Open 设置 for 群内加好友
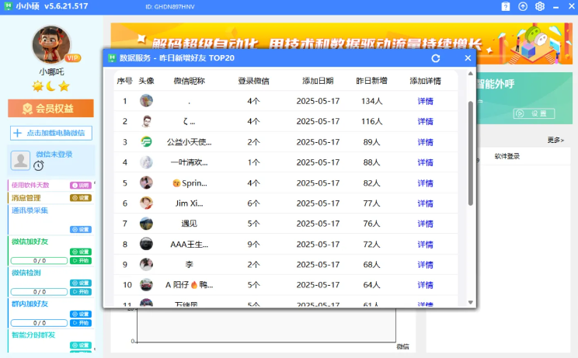The image size is (578, 358). tap(80, 315)
